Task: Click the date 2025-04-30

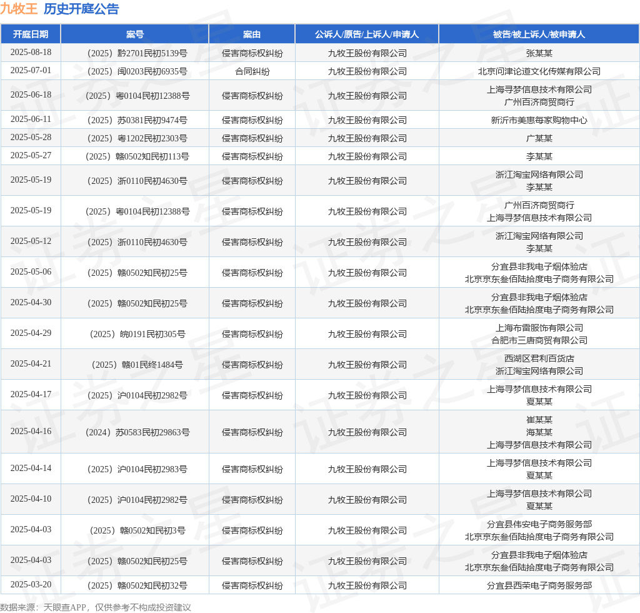Action: click(x=31, y=303)
